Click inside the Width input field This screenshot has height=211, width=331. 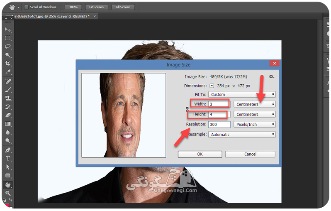(219, 104)
